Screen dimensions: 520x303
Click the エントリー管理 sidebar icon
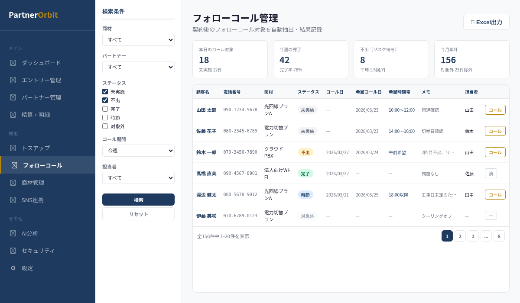(x=13, y=80)
